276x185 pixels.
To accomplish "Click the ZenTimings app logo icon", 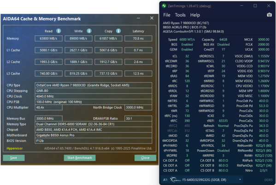I will 164,6.
